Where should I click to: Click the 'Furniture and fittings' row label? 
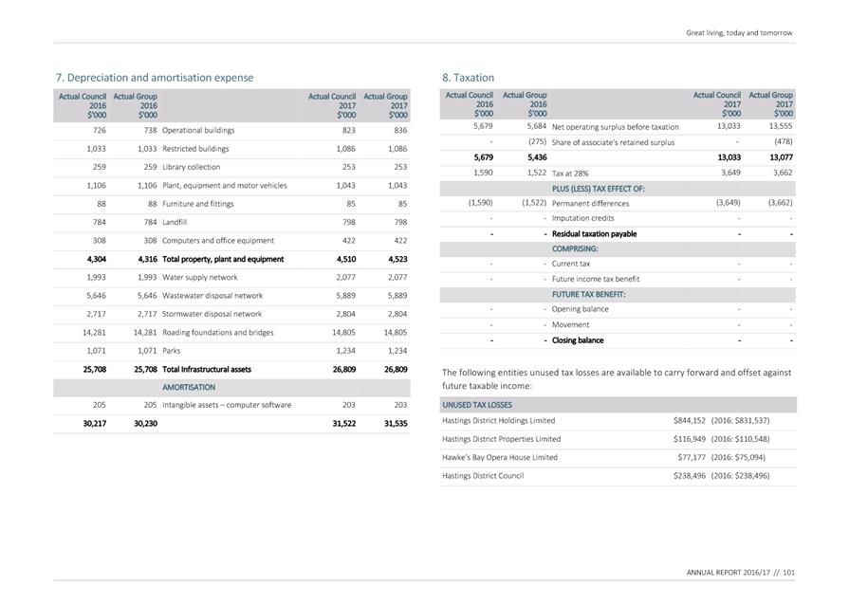pos(197,204)
